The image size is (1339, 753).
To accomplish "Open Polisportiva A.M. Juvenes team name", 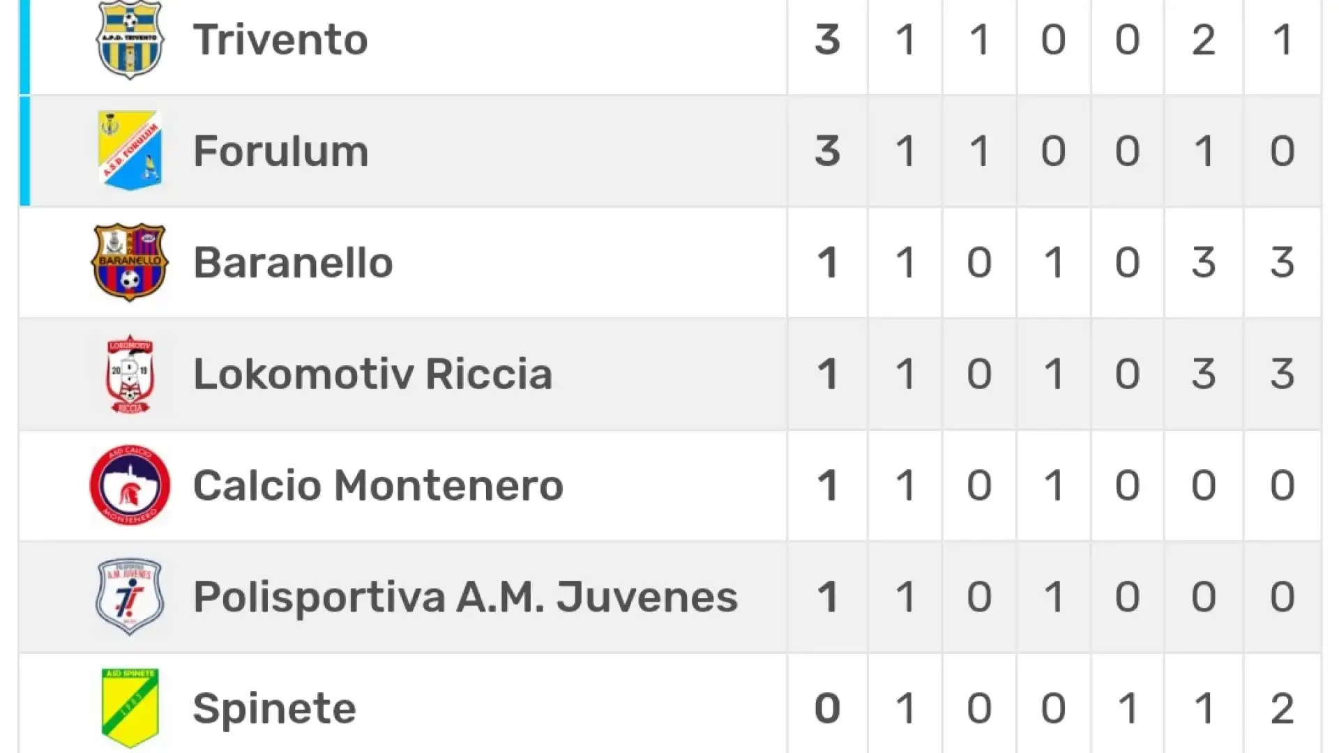I will (x=465, y=597).
